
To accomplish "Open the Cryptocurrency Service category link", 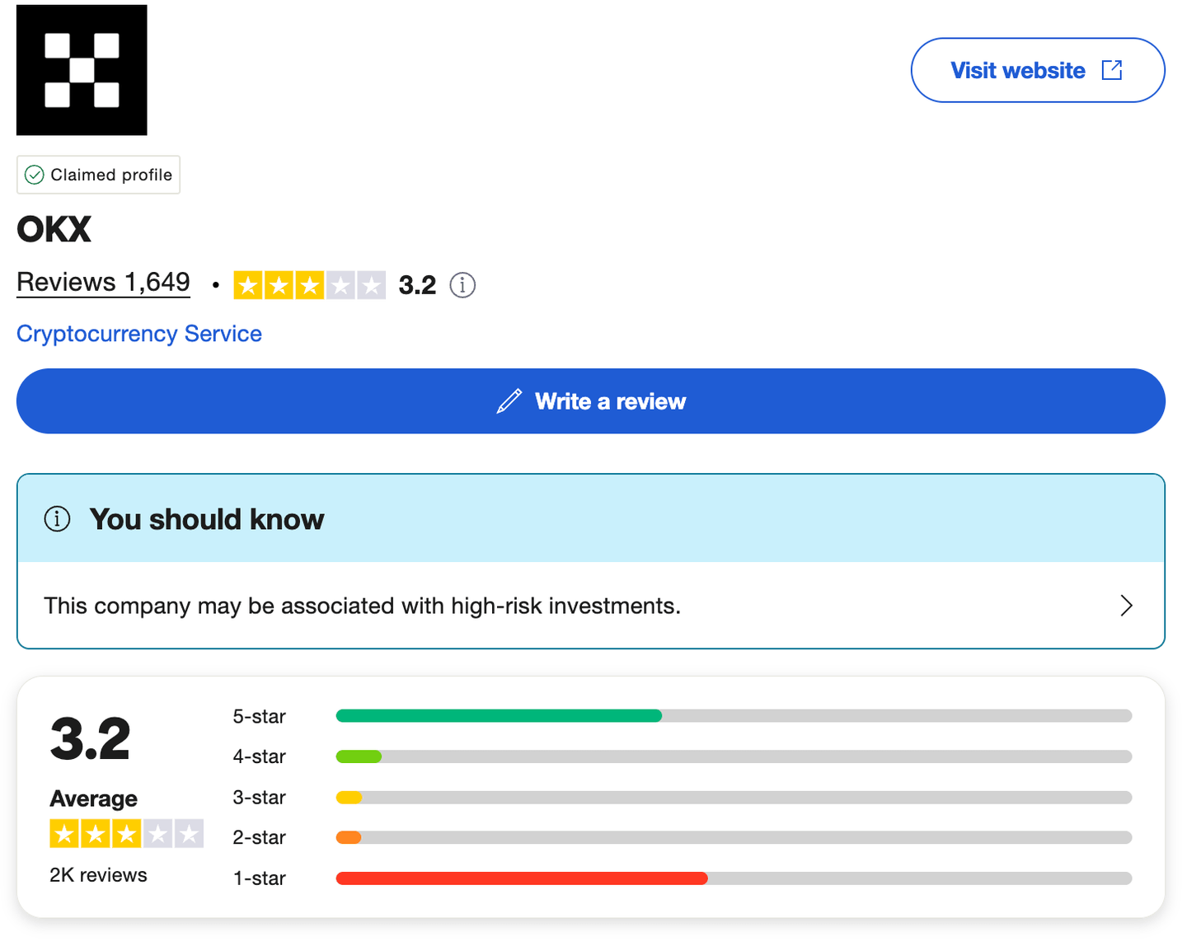I will pos(139,334).
